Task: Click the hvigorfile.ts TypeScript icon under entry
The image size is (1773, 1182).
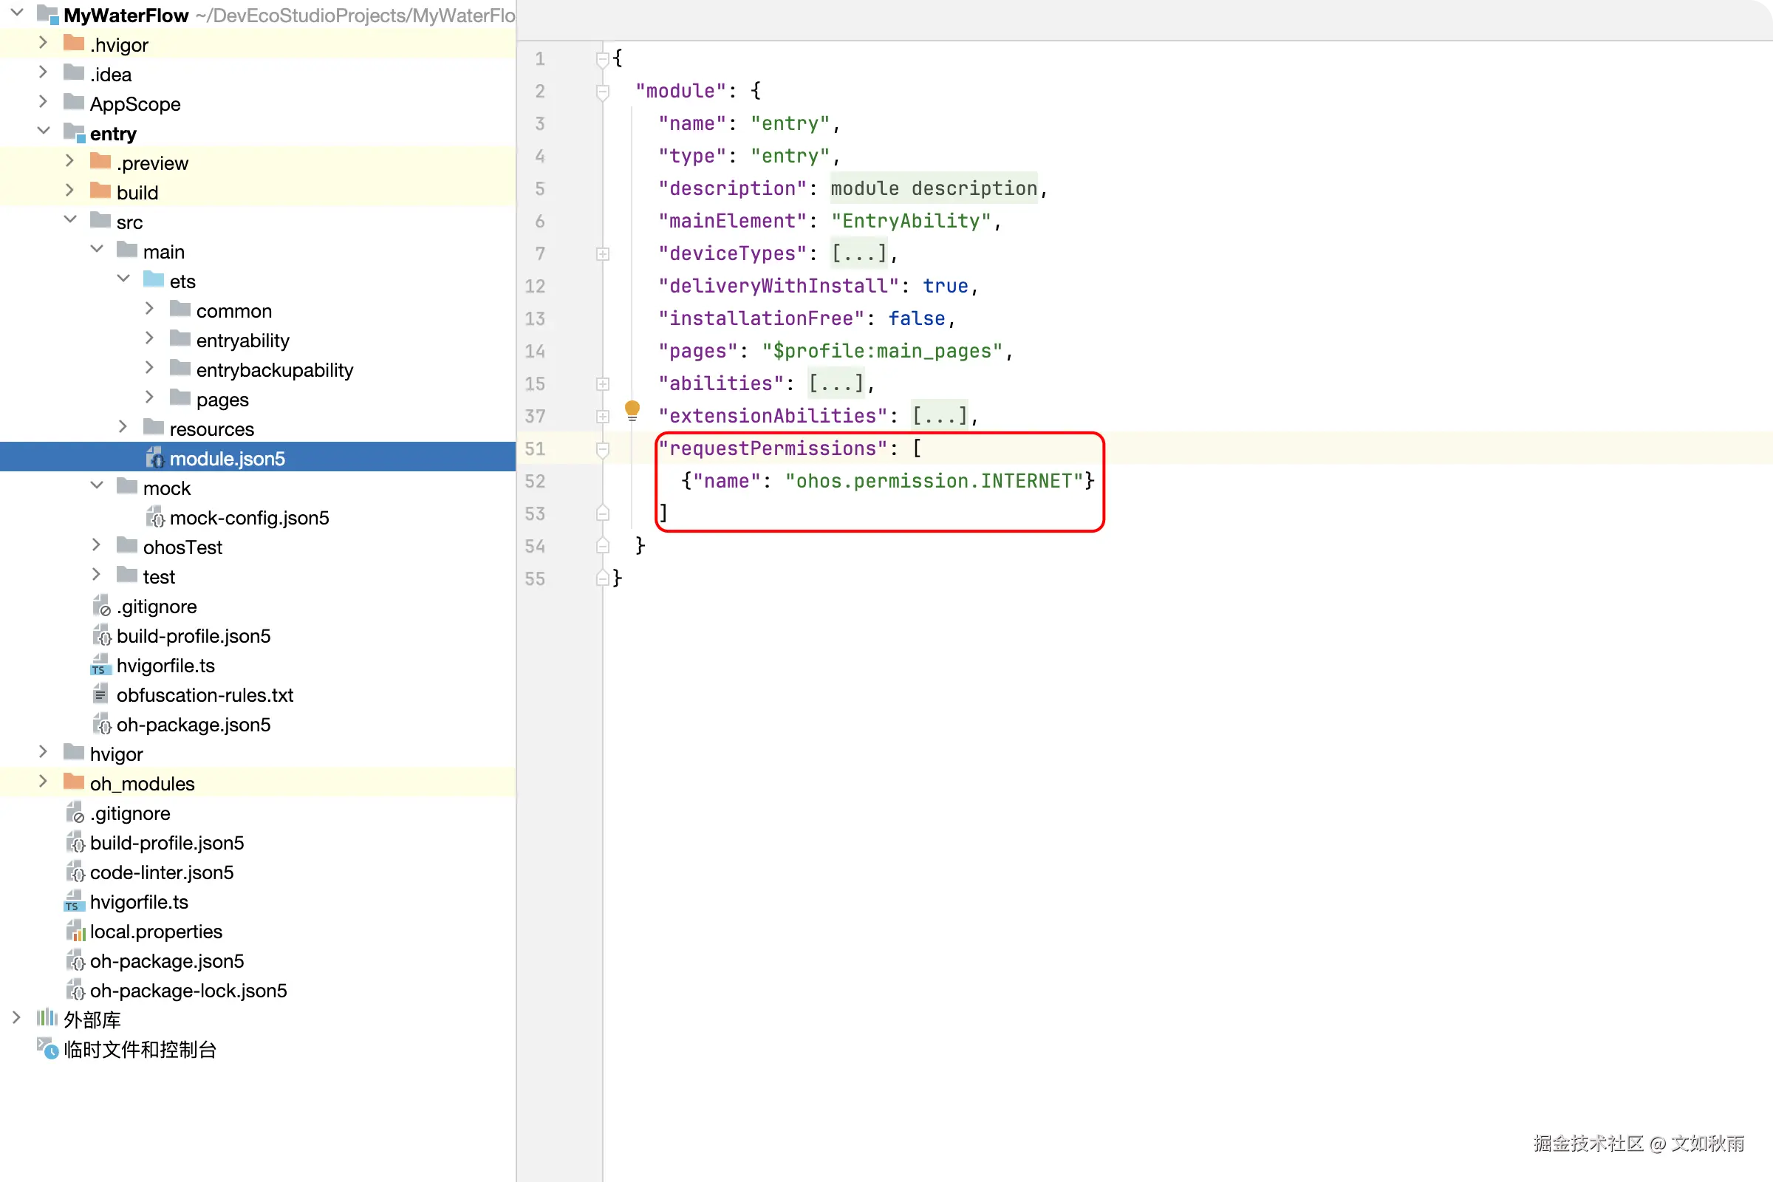Action: (100, 666)
